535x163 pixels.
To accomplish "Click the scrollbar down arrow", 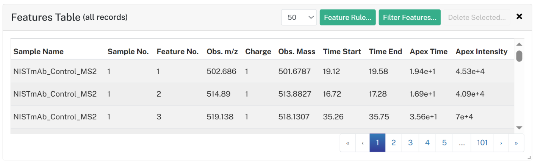I will (519, 128).
